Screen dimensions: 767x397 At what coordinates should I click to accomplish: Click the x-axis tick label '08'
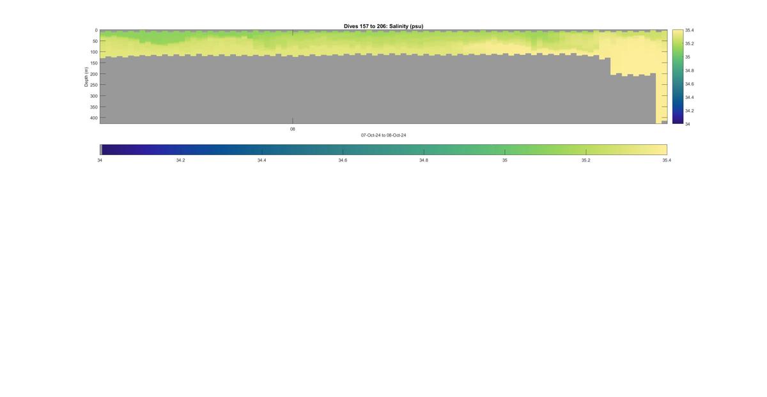tap(293, 129)
